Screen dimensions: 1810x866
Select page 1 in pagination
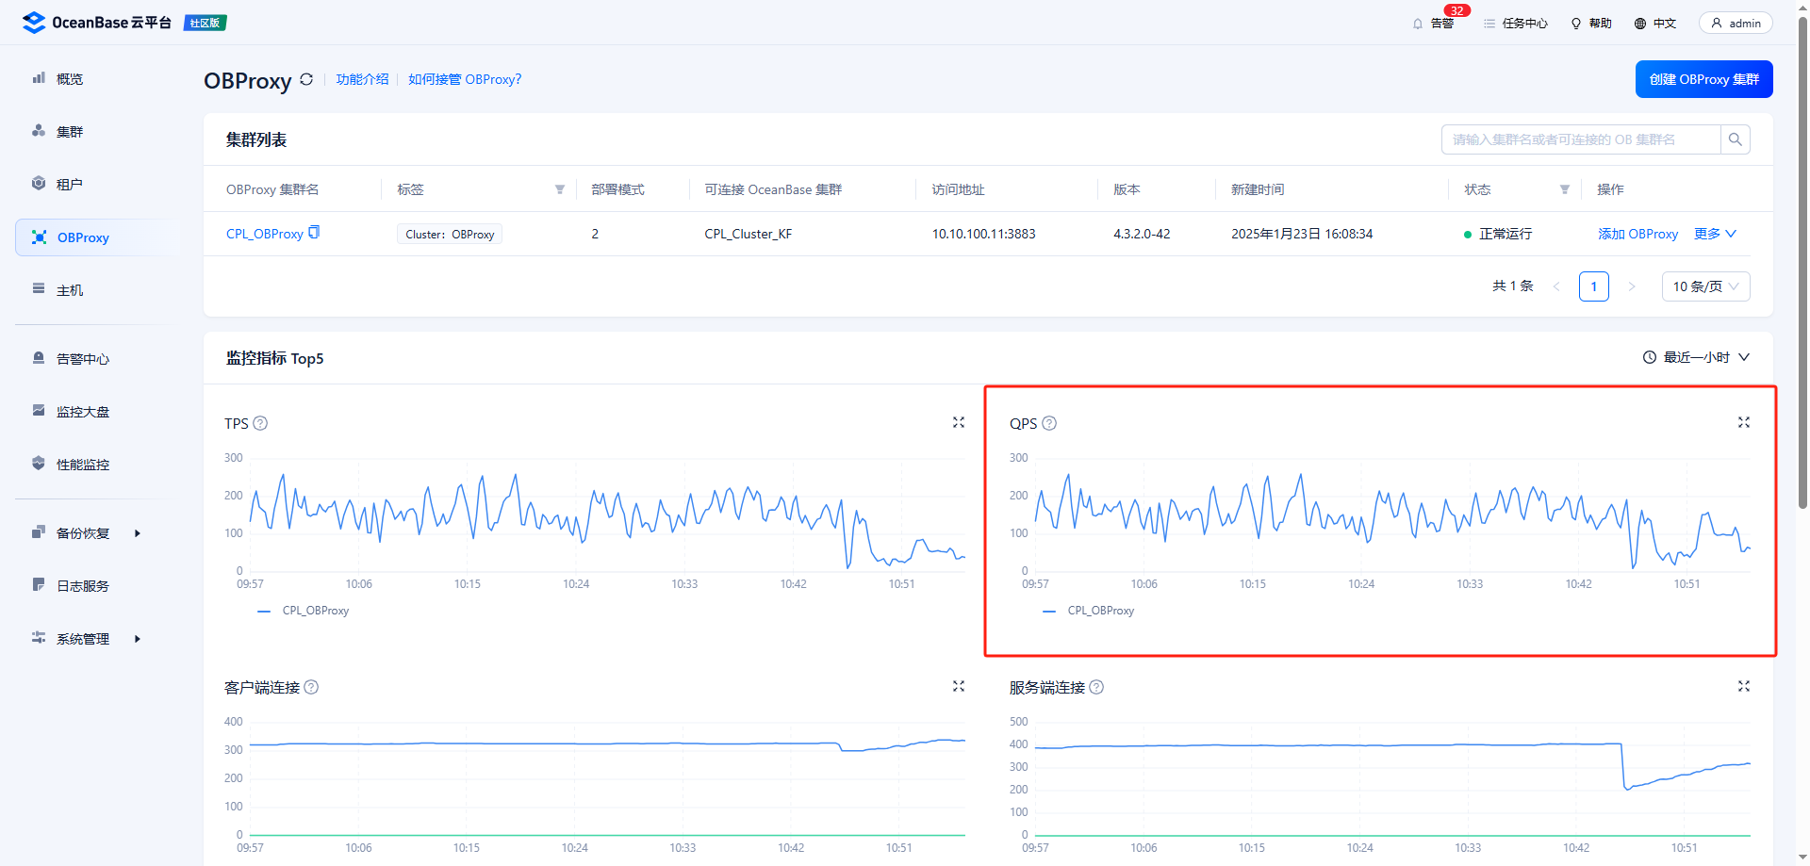[x=1594, y=286]
